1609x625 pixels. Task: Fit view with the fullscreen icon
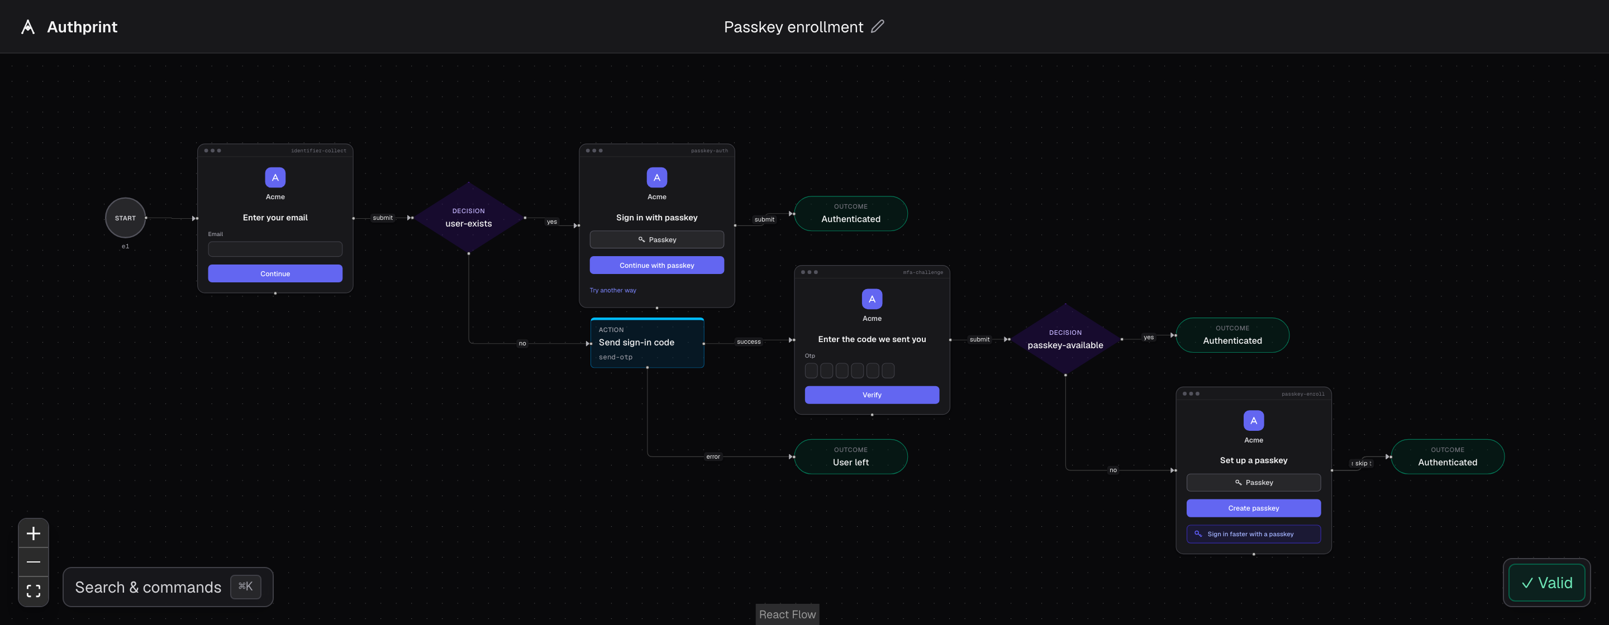coord(34,591)
